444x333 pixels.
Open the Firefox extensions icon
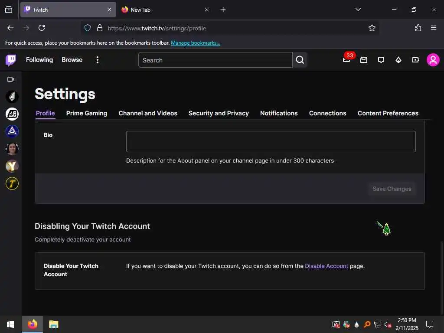pos(418,28)
